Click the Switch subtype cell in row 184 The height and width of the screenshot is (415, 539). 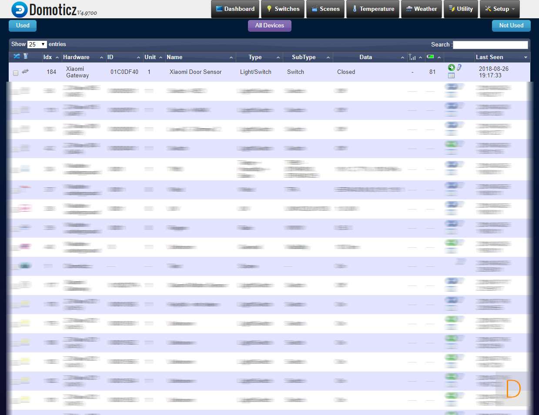click(295, 72)
